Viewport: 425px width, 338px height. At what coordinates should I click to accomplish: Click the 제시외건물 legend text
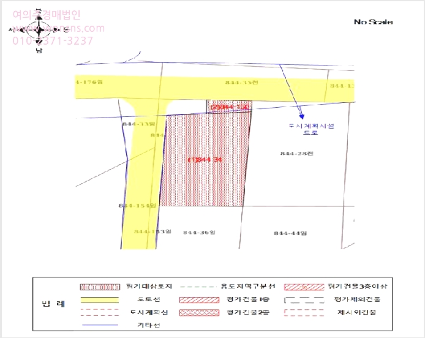click(x=356, y=312)
